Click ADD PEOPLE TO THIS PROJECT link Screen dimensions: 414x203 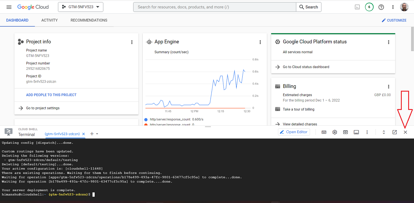(51, 95)
